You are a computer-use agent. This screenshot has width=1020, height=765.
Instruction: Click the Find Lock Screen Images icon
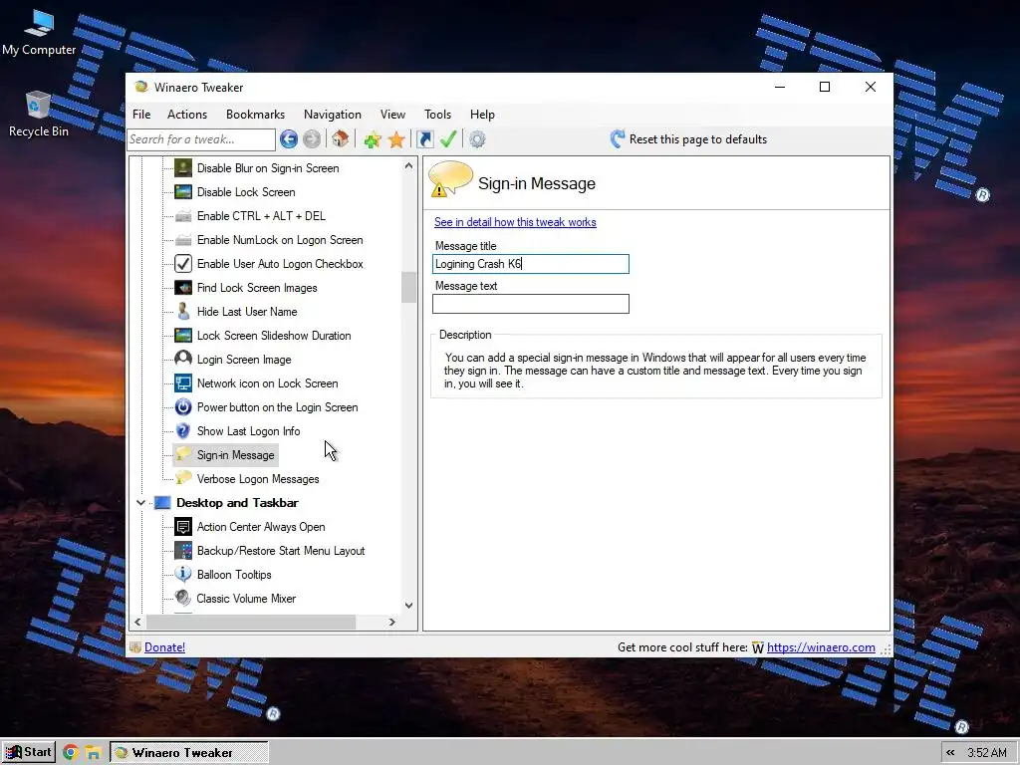(x=183, y=288)
